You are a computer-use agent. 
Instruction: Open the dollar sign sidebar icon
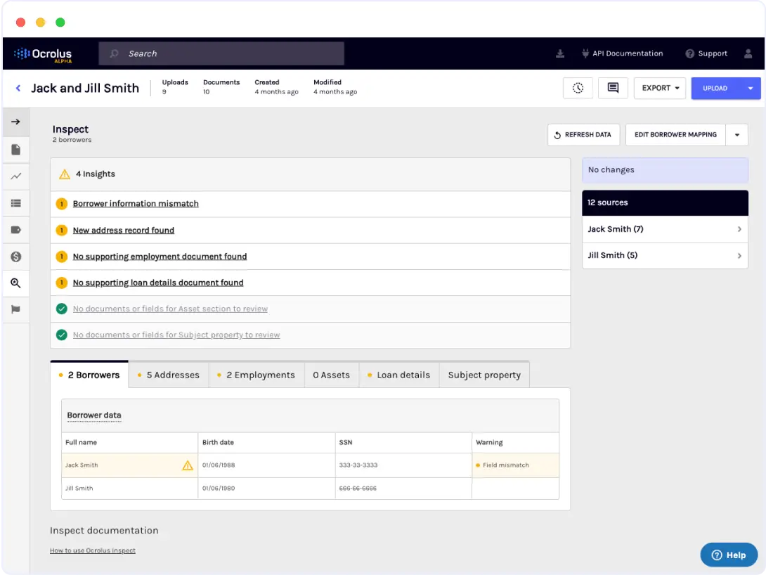16,257
